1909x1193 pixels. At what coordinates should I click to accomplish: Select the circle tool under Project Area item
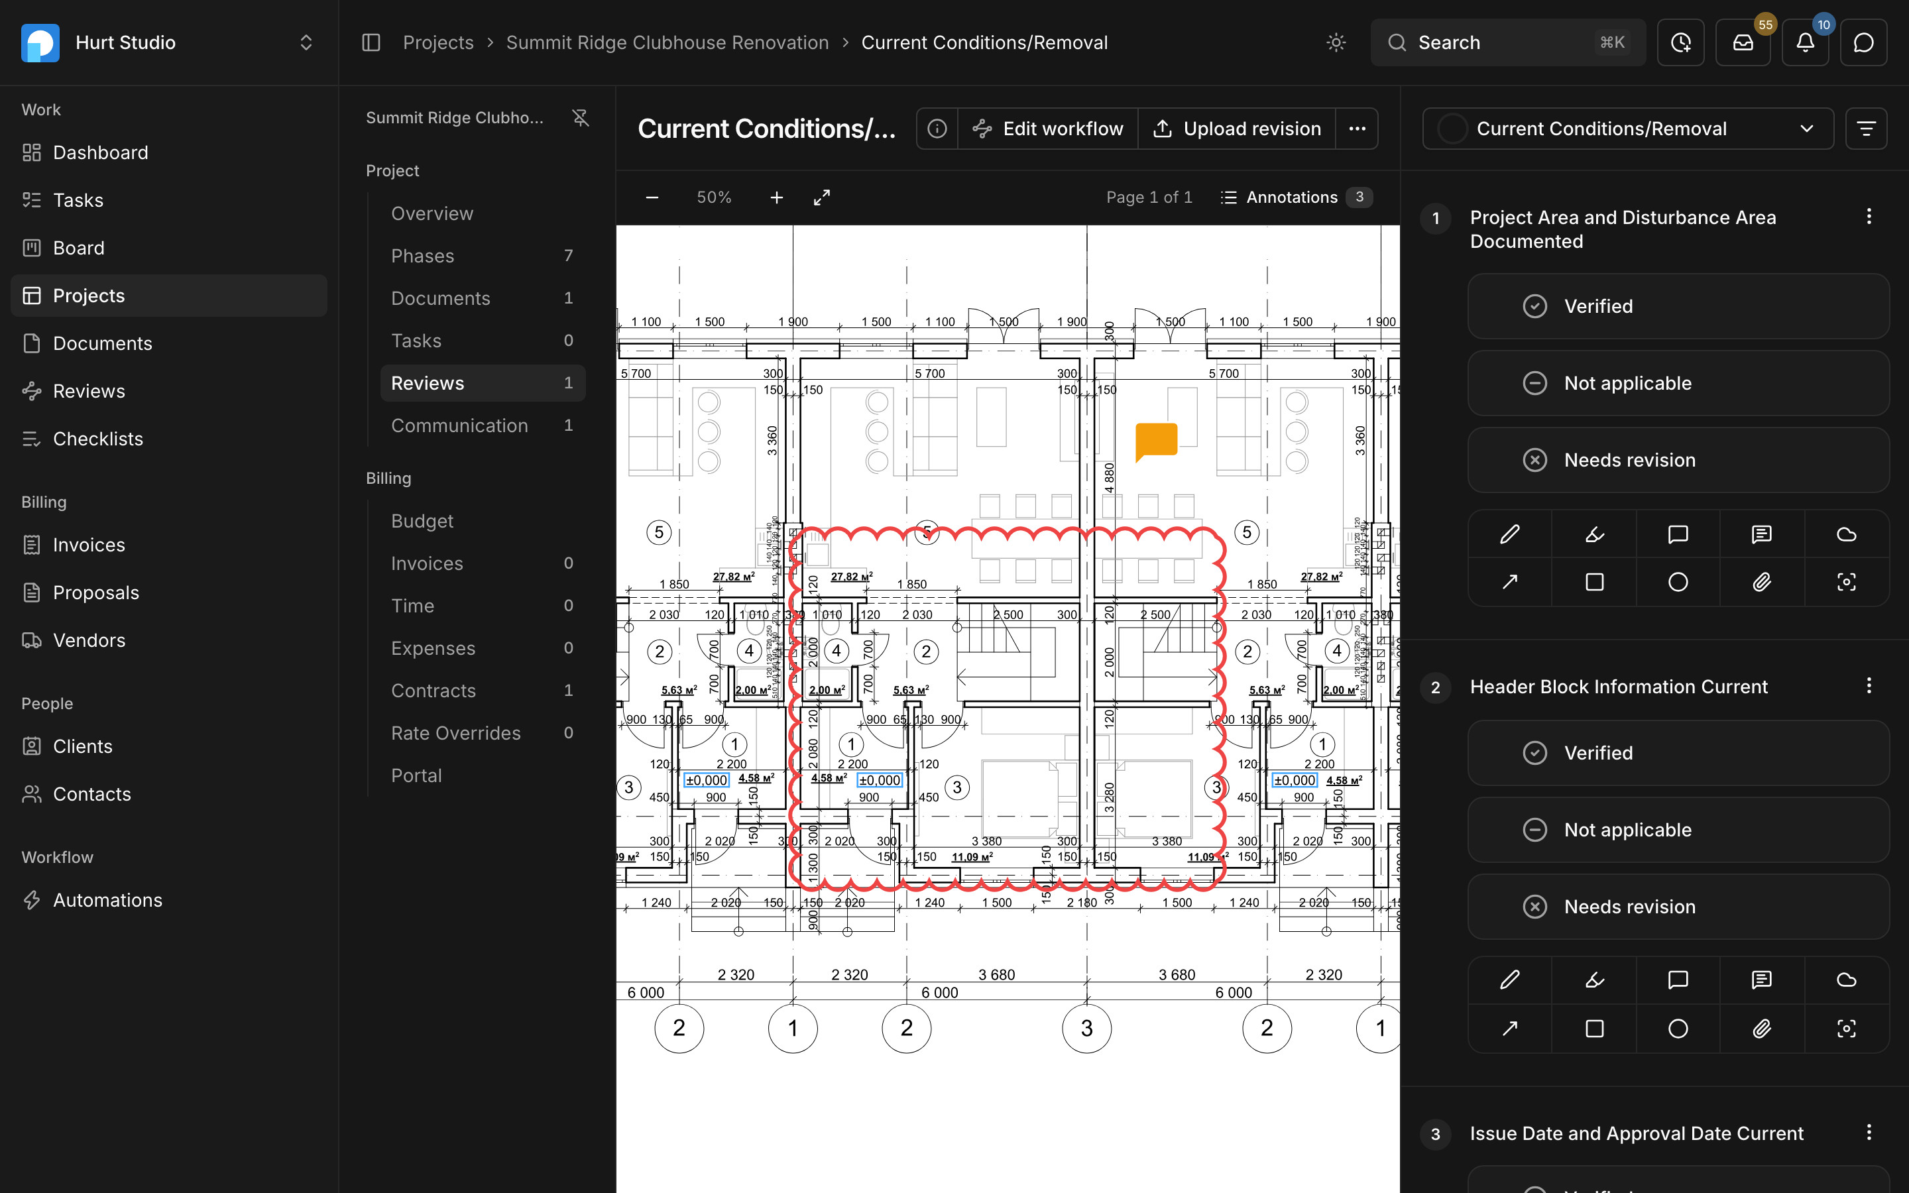1678,583
